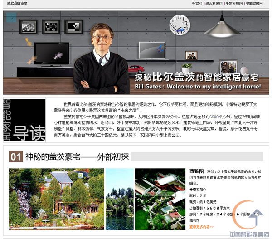Click the laptop on the banner shelf
This screenshot has height=239, width=272.
[x=152, y=50]
